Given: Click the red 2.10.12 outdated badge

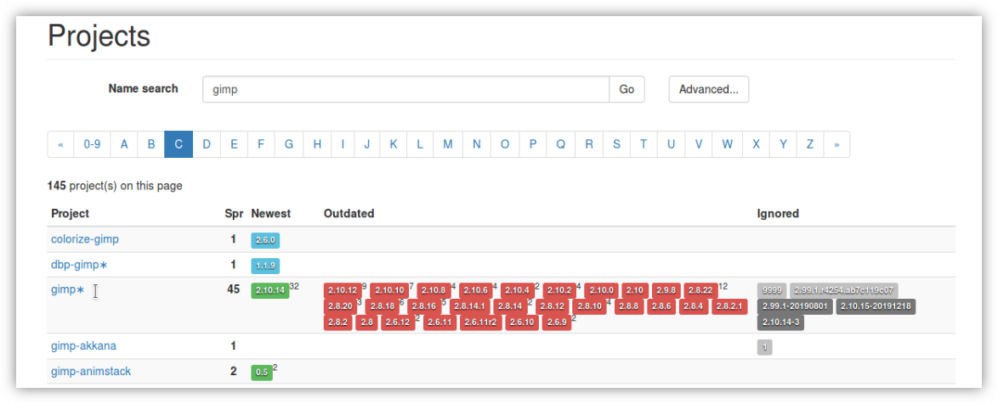Looking at the screenshot, I should 342,290.
